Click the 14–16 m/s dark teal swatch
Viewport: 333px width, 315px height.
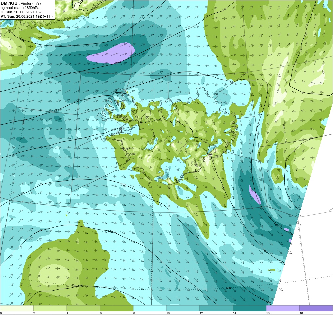click(x=250, y=308)
